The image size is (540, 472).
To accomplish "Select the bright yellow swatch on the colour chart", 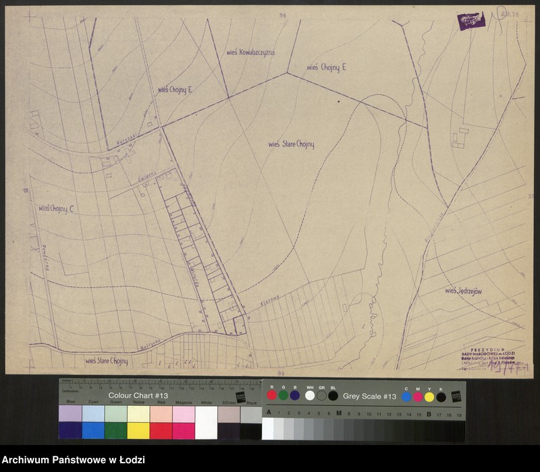I will 138,430.
